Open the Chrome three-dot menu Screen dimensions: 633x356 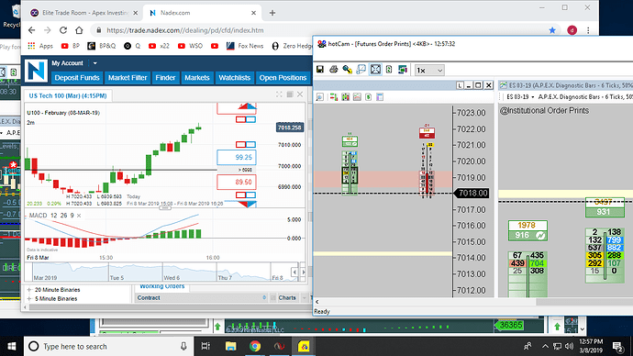(x=588, y=30)
